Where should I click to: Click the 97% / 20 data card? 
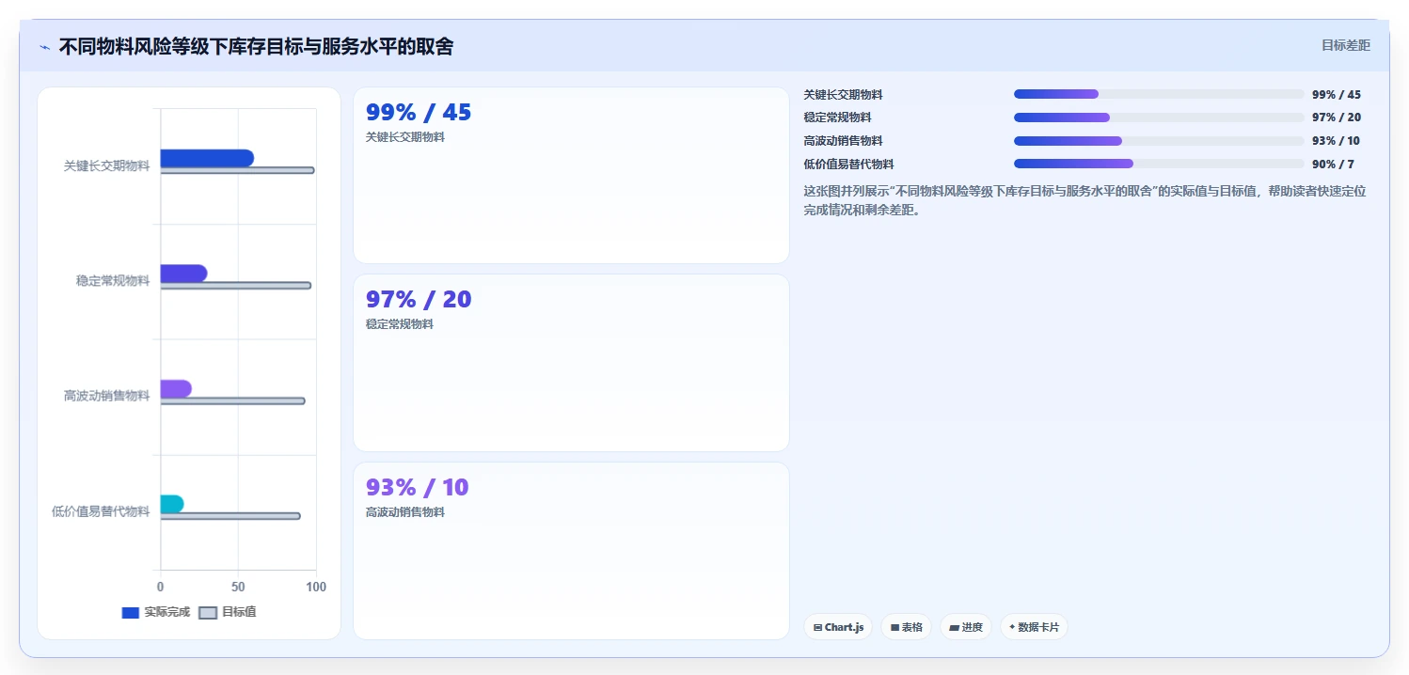pyautogui.click(x=571, y=363)
